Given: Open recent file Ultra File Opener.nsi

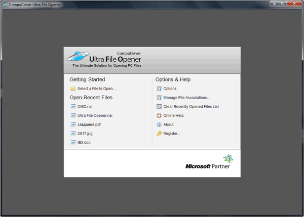Looking at the screenshot, I should (x=95, y=115).
